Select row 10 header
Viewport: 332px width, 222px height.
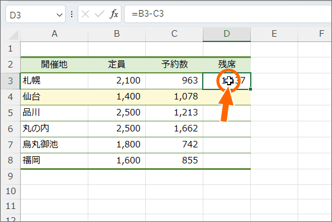11,191
